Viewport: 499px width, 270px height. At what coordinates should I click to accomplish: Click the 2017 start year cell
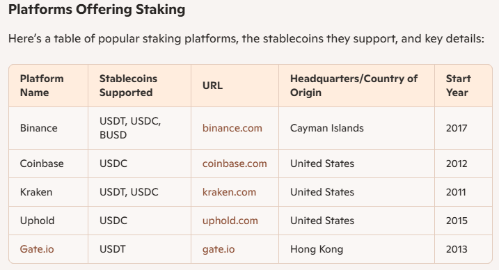464,128
